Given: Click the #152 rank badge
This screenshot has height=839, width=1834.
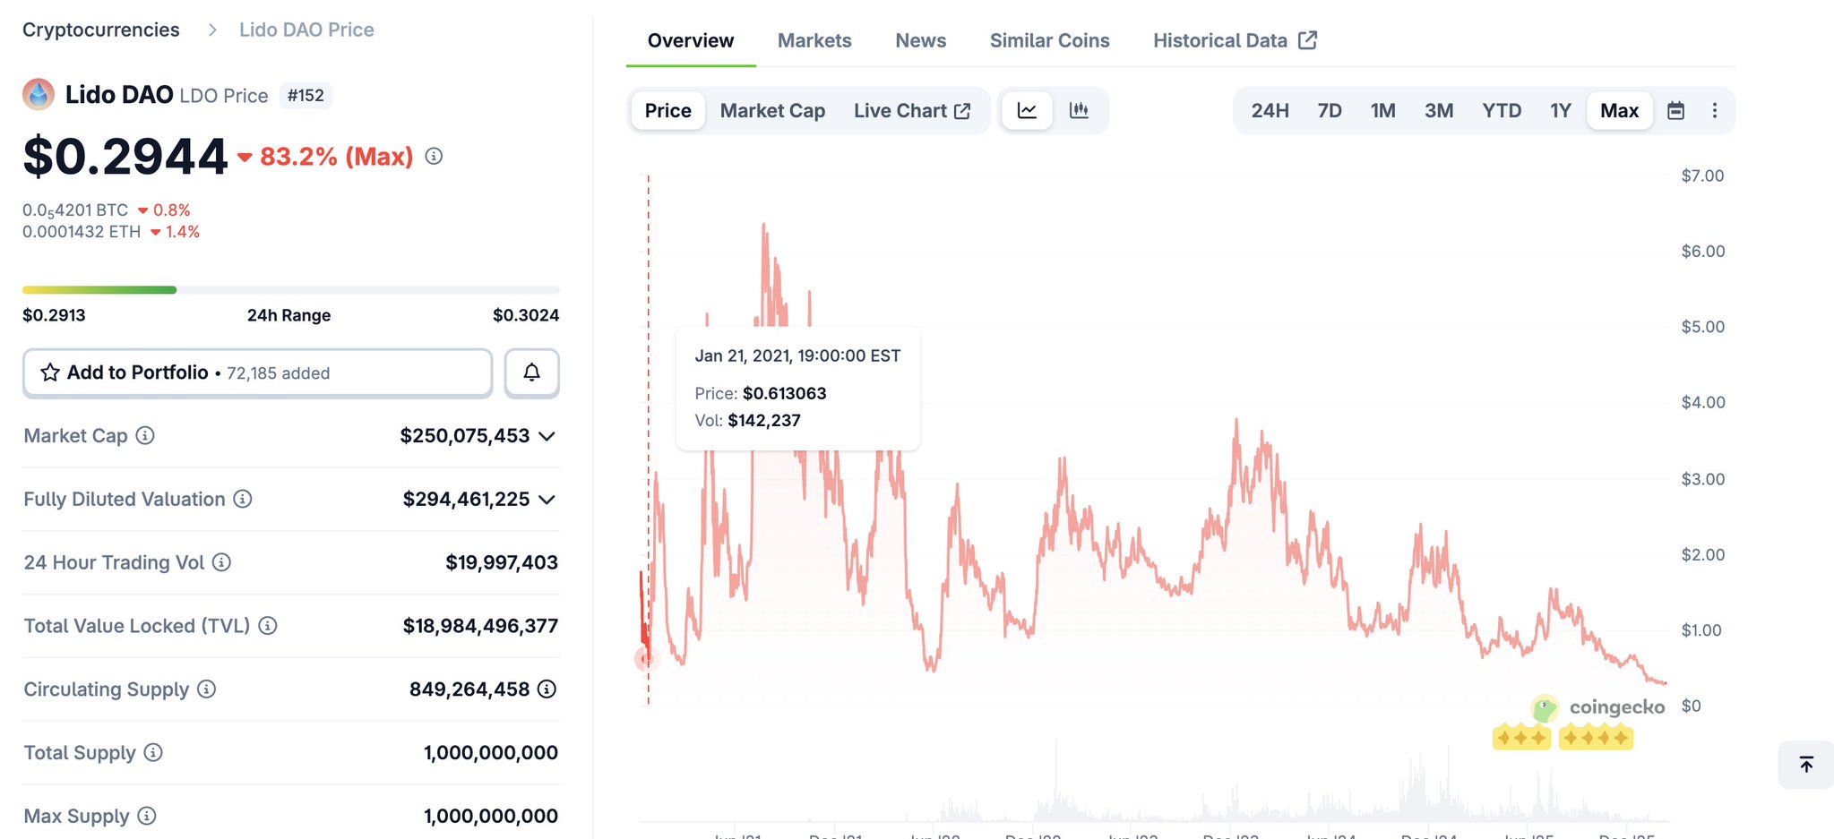Looking at the screenshot, I should (306, 96).
